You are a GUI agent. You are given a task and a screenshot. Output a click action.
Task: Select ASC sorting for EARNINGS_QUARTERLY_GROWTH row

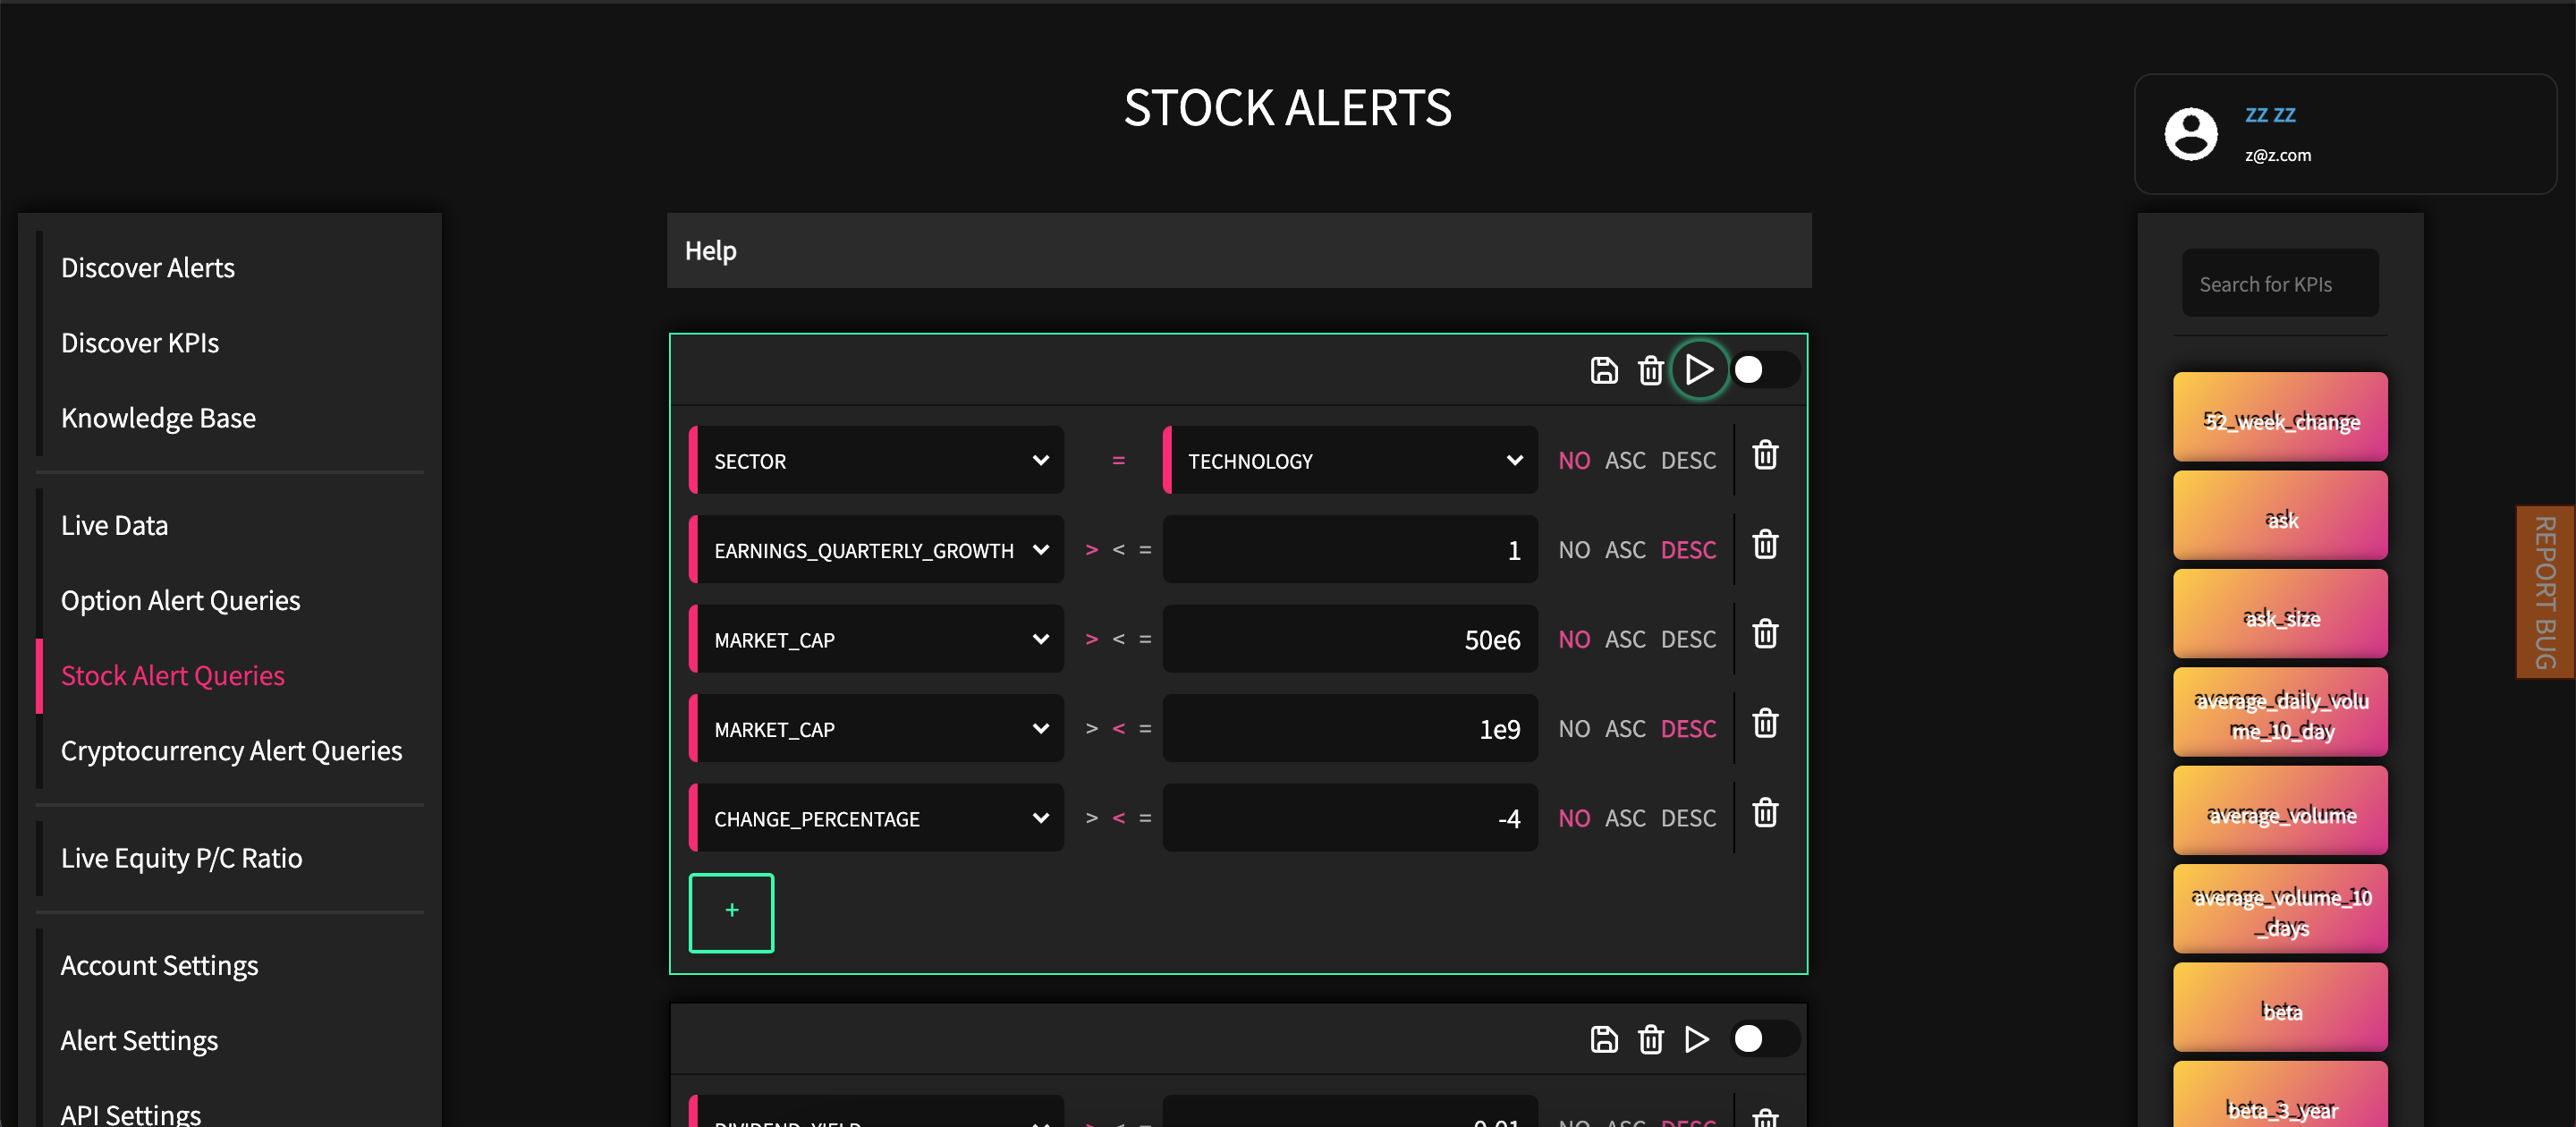click(1625, 549)
